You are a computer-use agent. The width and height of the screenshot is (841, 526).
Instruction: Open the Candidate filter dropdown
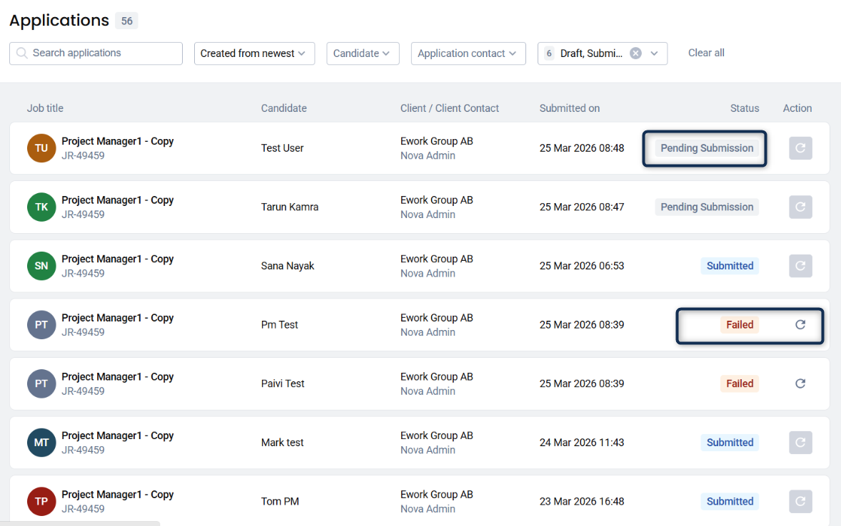(363, 53)
